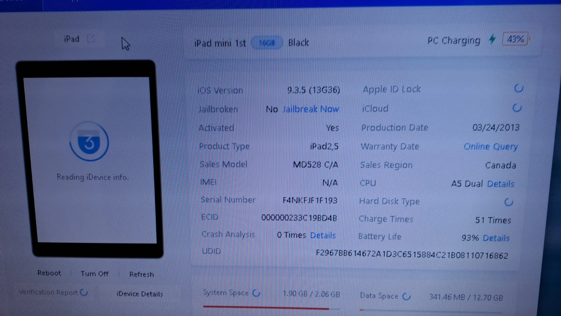Click the red System Space usage bar
The width and height of the screenshot is (561, 316).
click(x=266, y=308)
